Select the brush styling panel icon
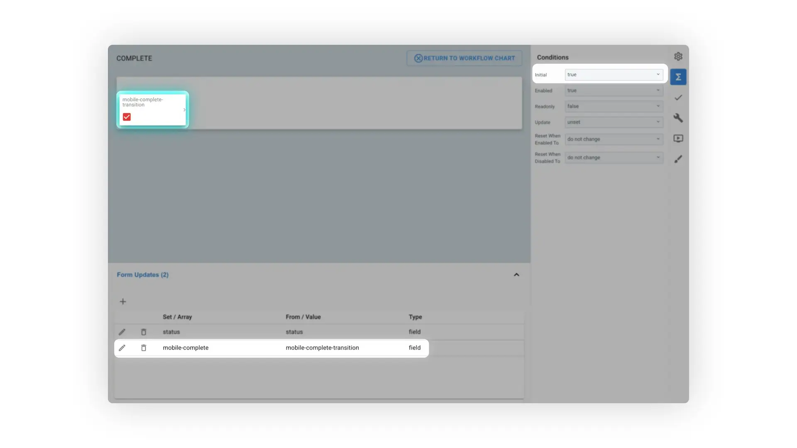The width and height of the screenshot is (797, 448). (x=678, y=159)
